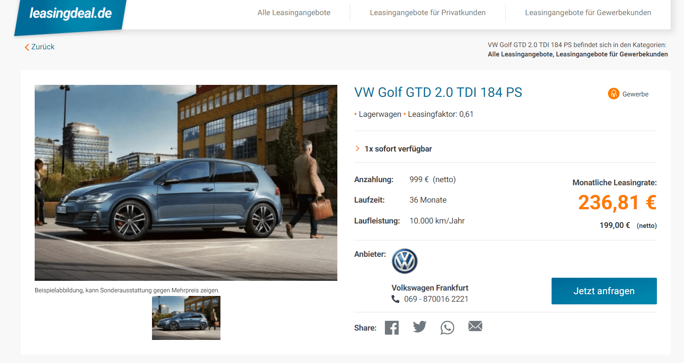Screen dimensions: 684x363
Task: Click the Gewerbe label text
Action: point(635,94)
